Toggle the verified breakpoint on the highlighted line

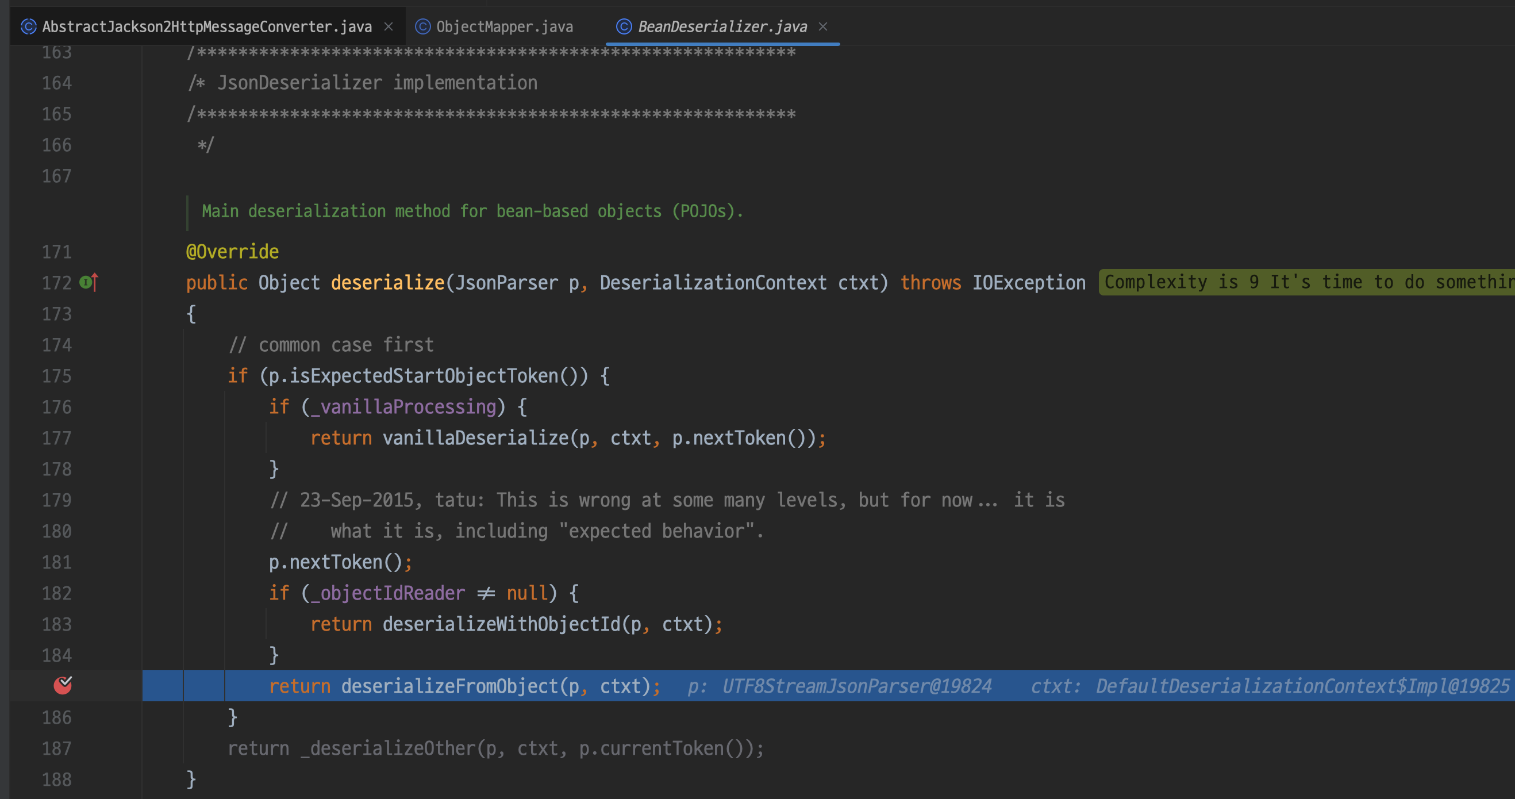[x=63, y=685]
